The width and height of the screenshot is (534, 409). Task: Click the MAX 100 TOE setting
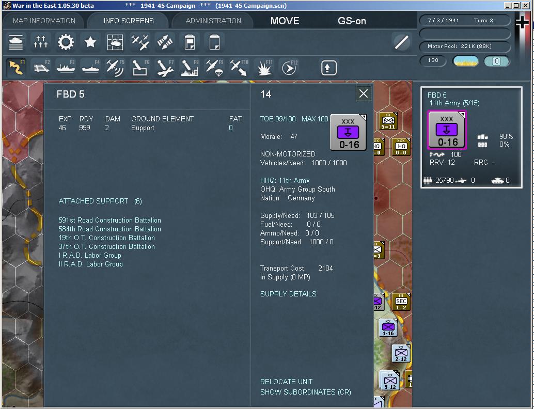click(315, 119)
